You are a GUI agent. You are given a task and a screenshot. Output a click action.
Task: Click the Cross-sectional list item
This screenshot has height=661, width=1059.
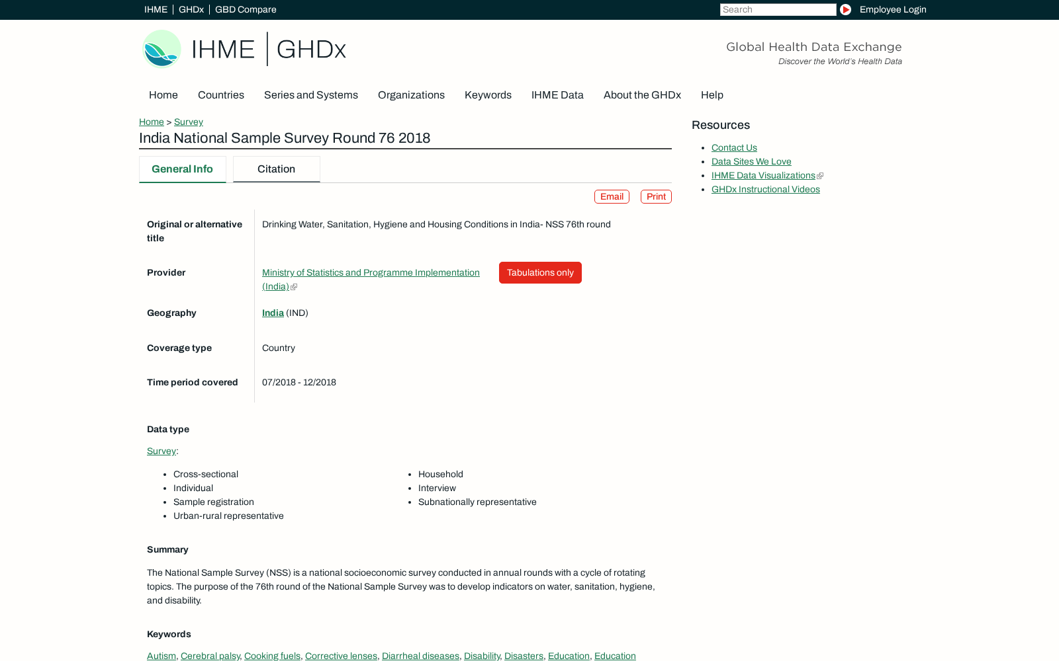point(206,475)
